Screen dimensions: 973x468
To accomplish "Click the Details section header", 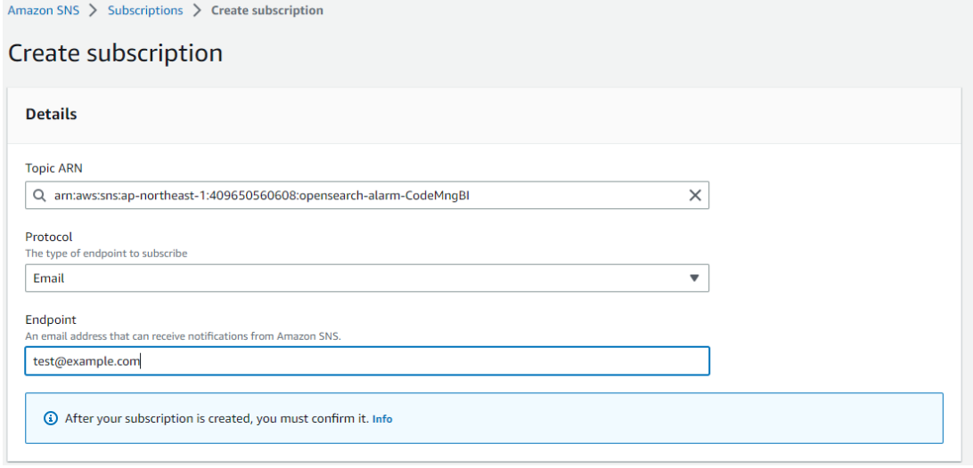I will coord(51,115).
